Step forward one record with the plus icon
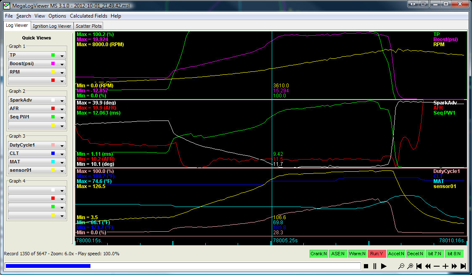The width and height of the screenshot is (472, 275). click(x=445, y=266)
